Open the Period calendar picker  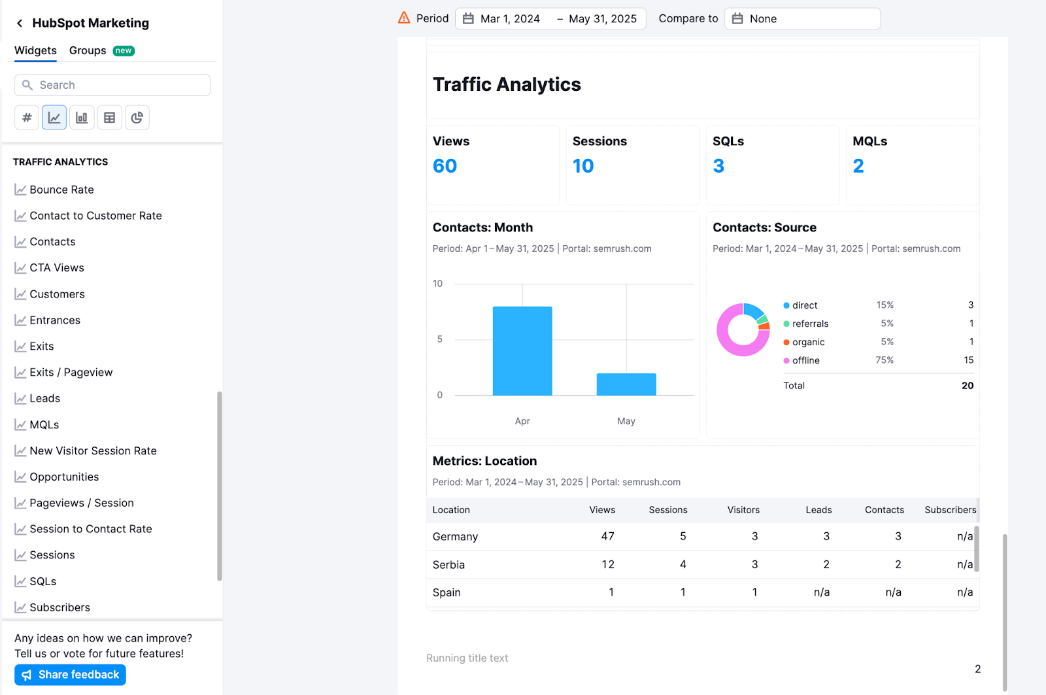pos(467,18)
